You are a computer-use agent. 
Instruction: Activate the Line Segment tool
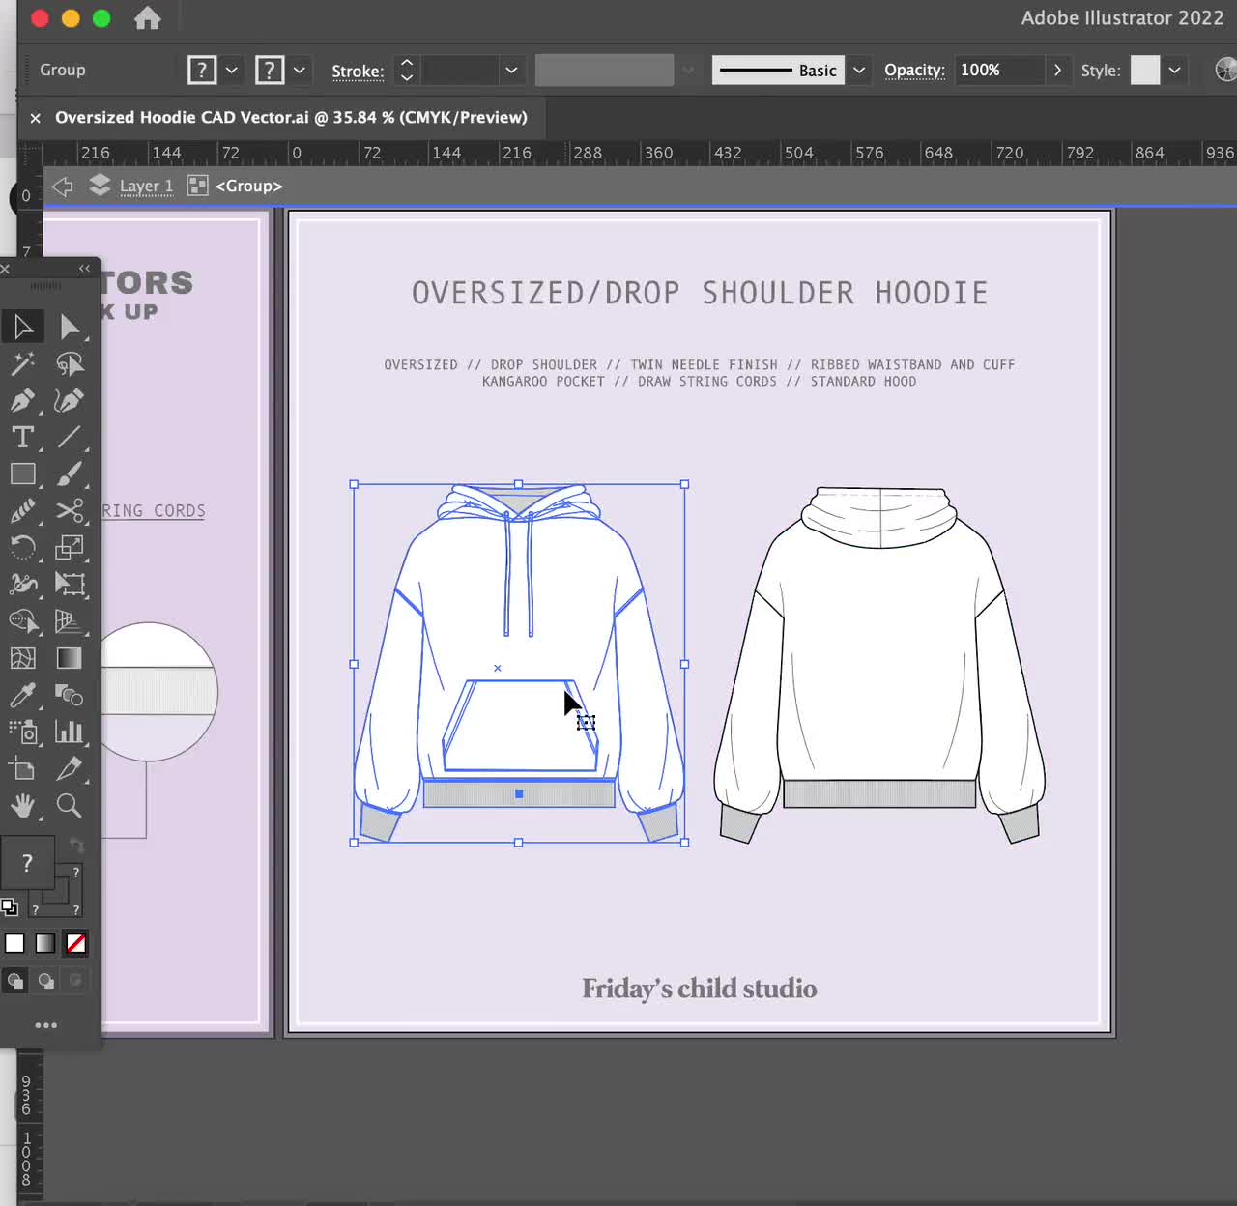(x=70, y=437)
